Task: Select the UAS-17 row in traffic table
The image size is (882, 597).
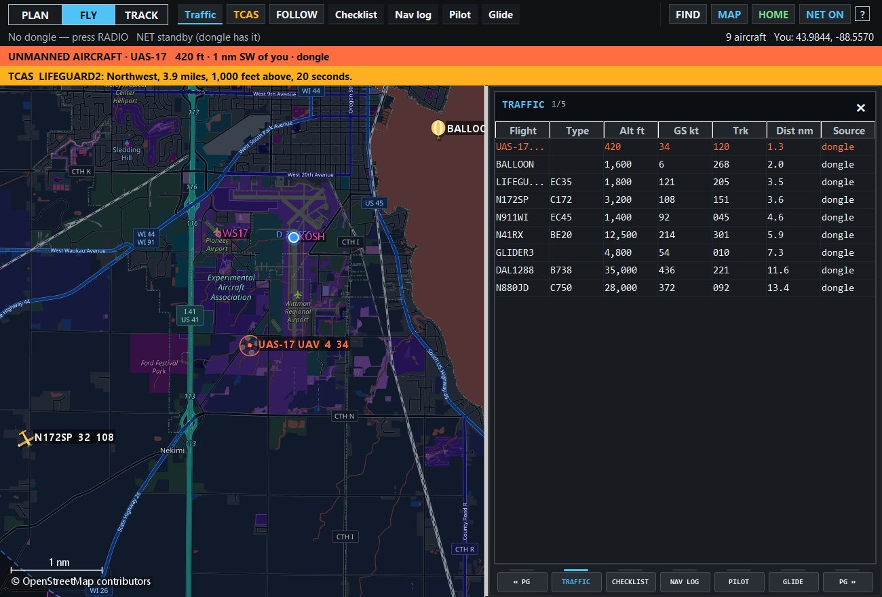Action: click(x=685, y=147)
